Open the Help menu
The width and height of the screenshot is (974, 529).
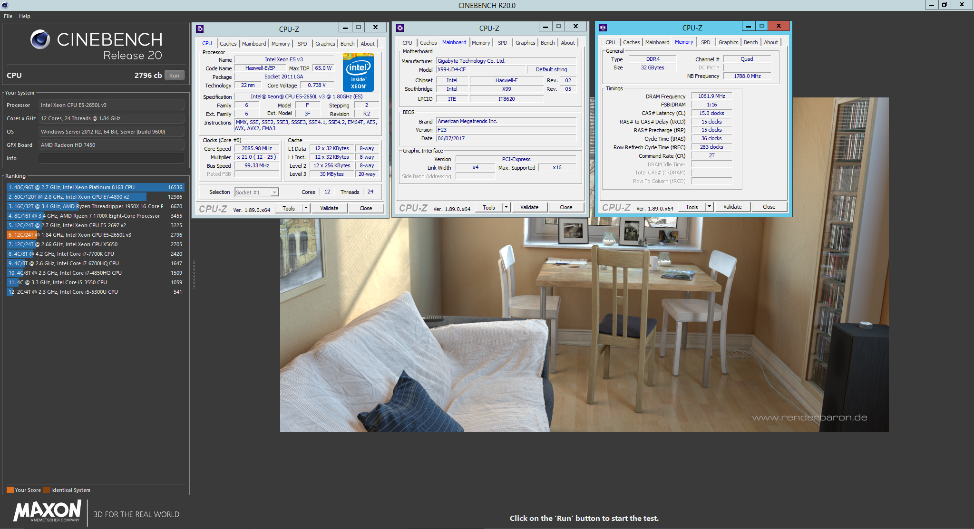pyautogui.click(x=25, y=16)
